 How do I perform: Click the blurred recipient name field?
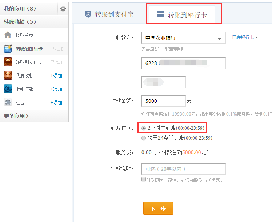[x=164, y=82]
